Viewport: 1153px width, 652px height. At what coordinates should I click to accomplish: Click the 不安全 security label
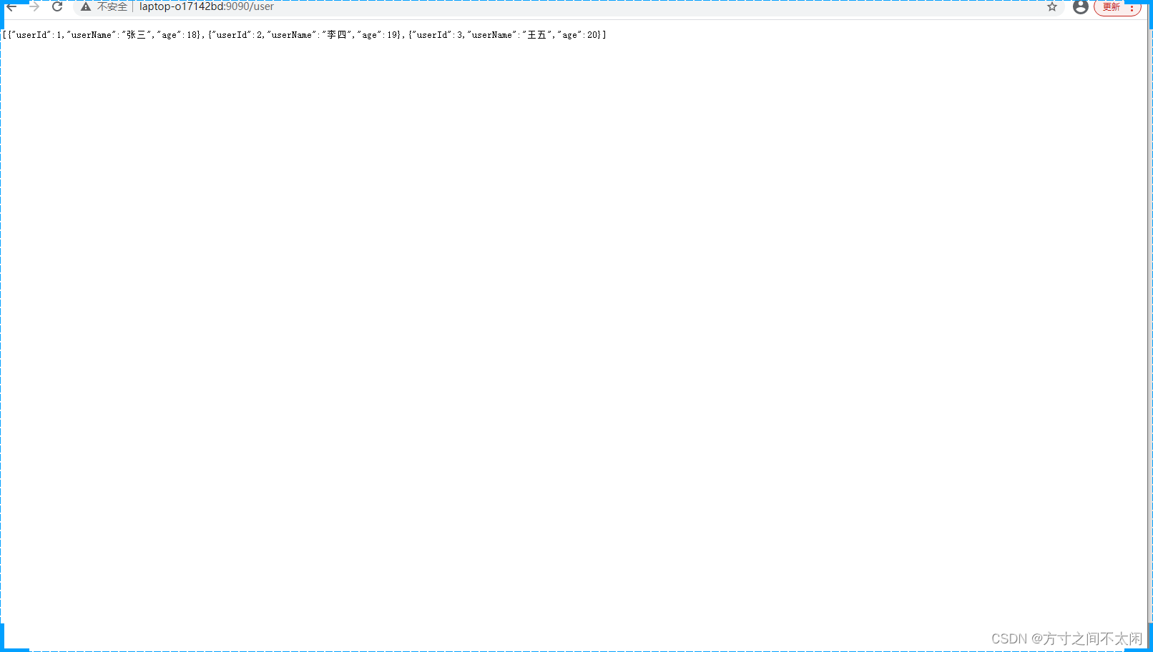(112, 6)
